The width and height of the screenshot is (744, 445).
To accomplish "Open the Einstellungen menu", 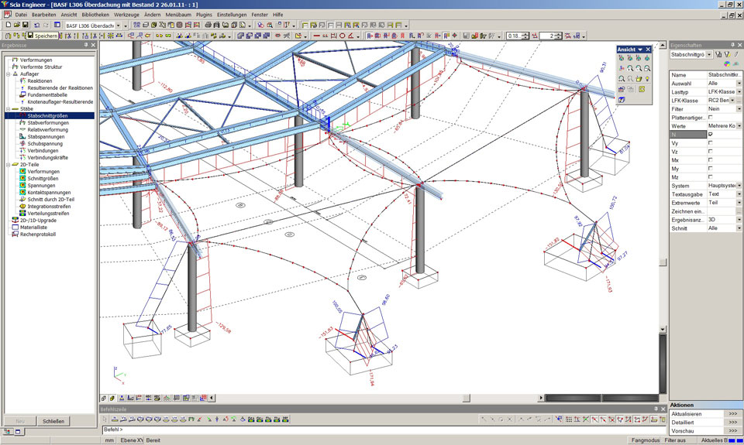I will 232,15.
